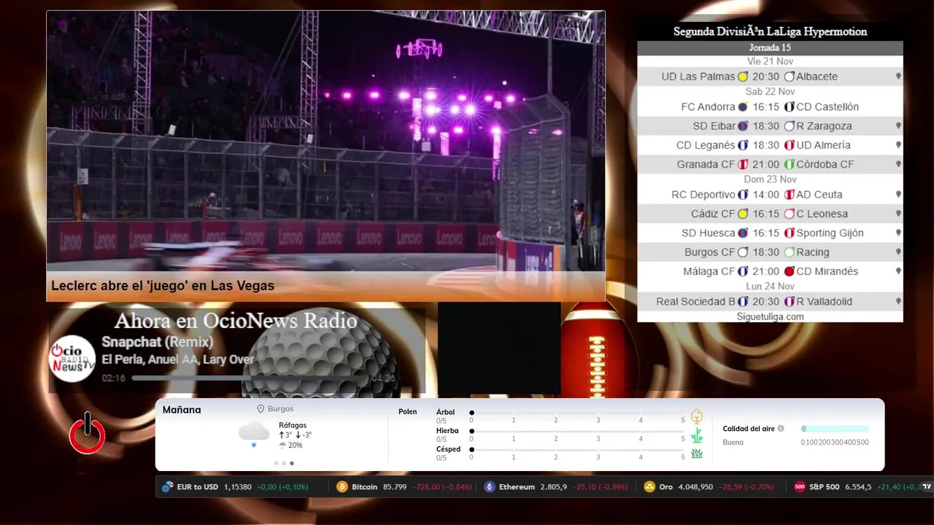Screen dimensions: 934x525
Task: Click the R Zaragoza team badge
Action: click(790, 126)
